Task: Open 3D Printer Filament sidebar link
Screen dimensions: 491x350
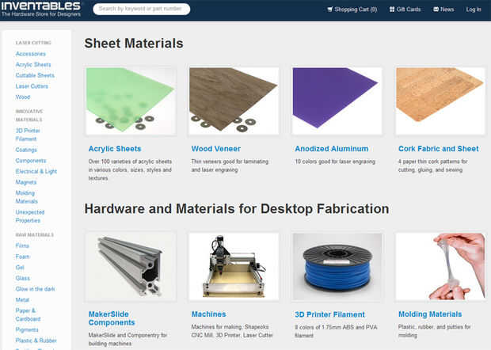Action: 28,135
